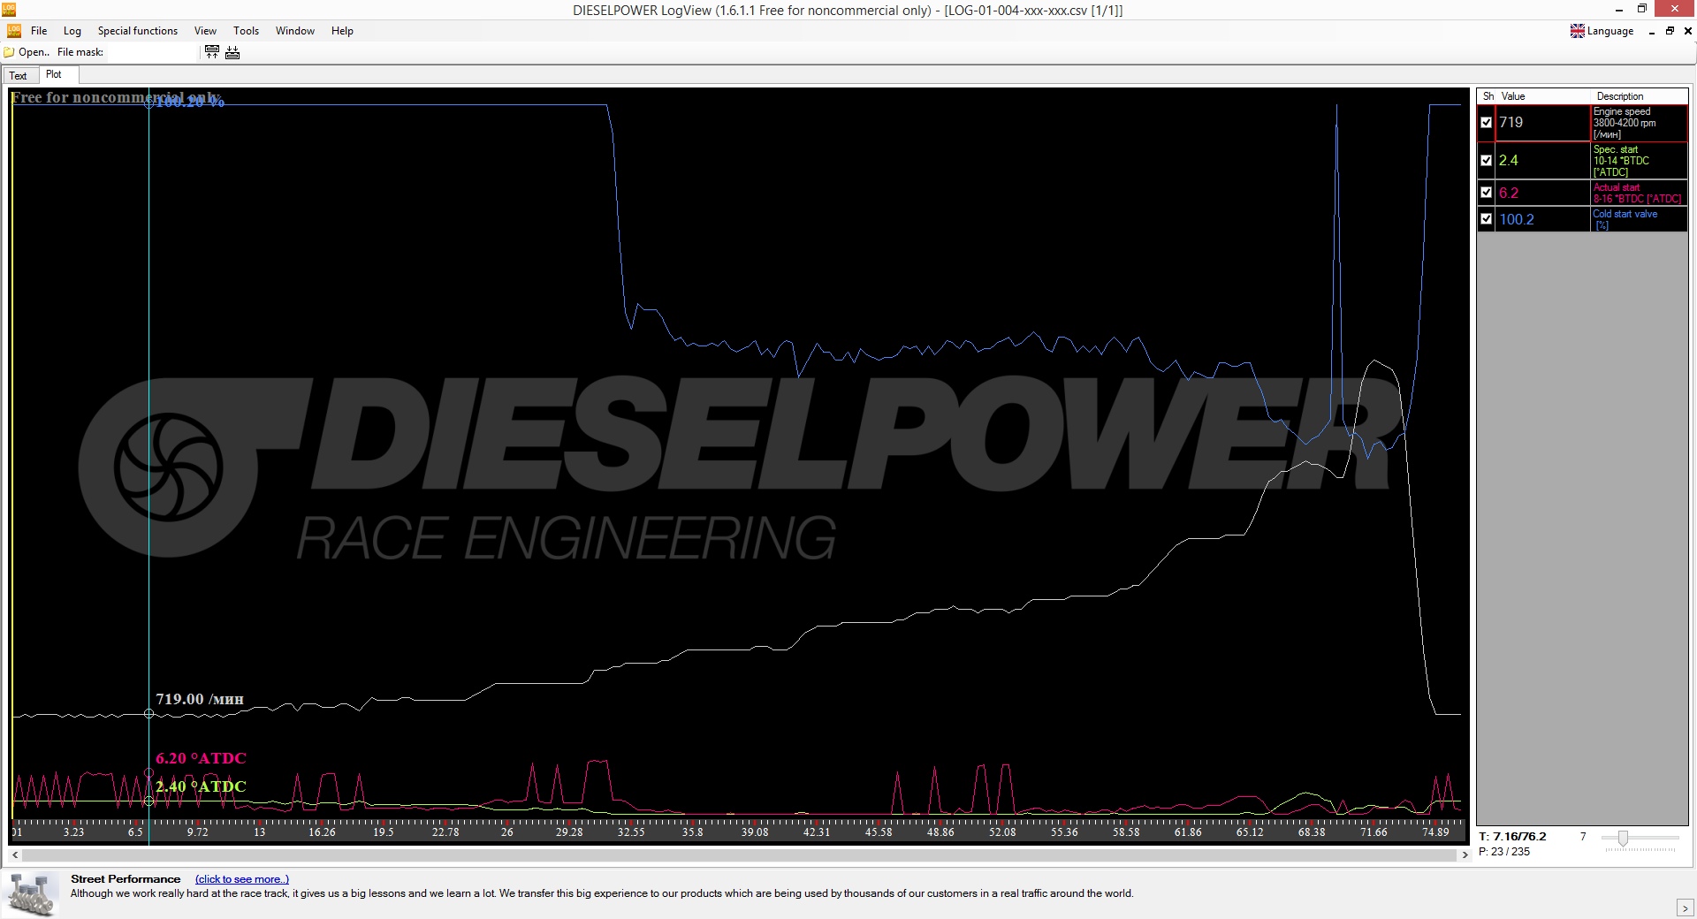1697x919 pixels.
Task: Open the Window menu
Action: coord(295,31)
